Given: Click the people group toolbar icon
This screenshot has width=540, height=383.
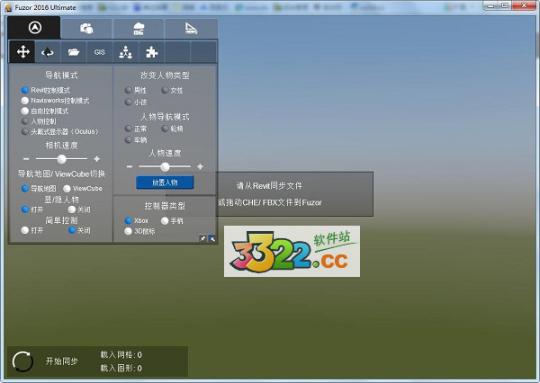Looking at the screenshot, I should 125,52.
